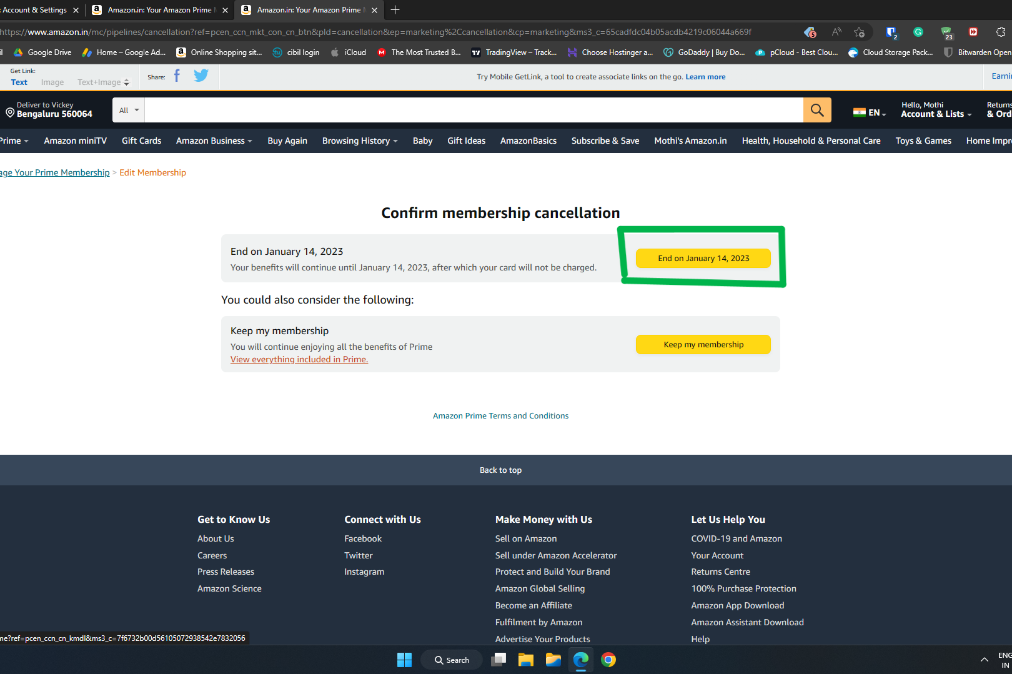The width and height of the screenshot is (1012, 674).
Task: Open Amazon miniTV nav item
Action: (76, 141)
